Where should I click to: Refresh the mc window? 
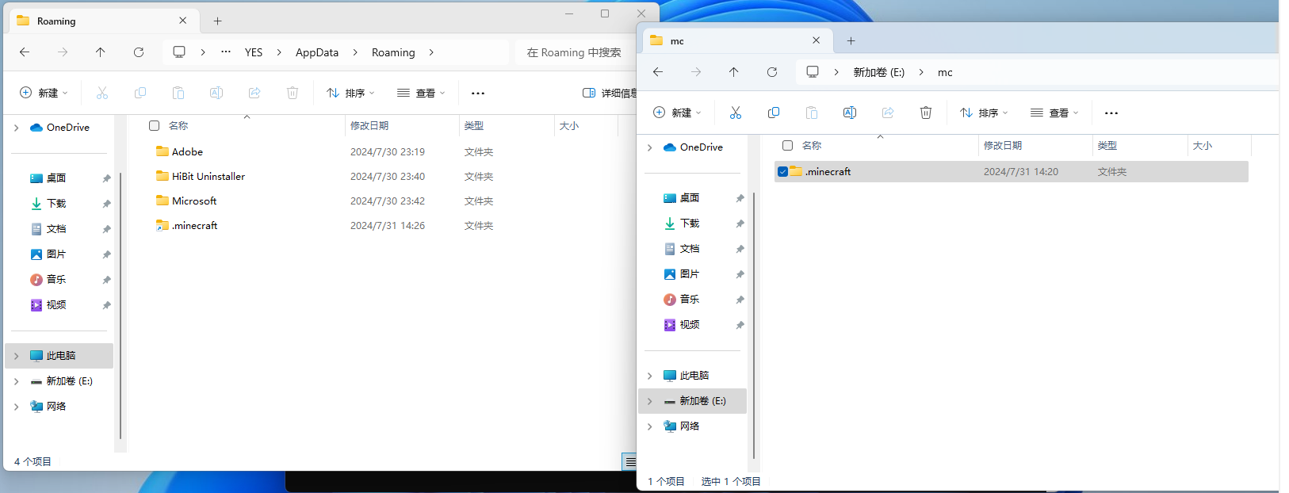772,72
